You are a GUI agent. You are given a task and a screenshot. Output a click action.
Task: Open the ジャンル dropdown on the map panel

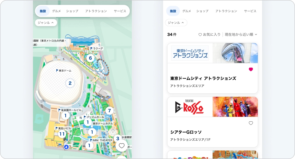46,23
